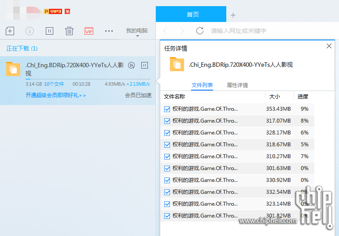Click the folder icon in 任务详情 header
Image resolution: width=339 pixels, height=236 pixels.
(x=177, y=64)
